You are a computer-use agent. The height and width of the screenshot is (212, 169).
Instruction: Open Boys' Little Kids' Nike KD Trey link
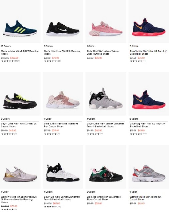(148, 52)
